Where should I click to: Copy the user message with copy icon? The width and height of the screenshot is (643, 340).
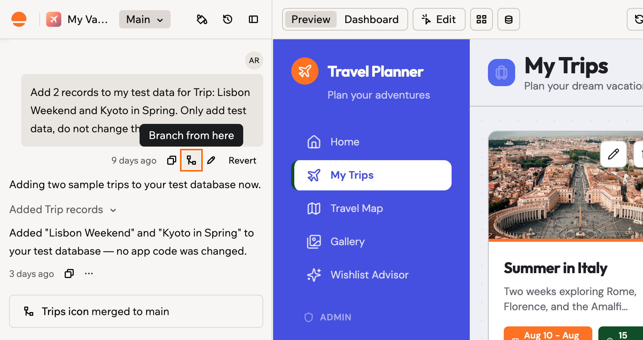172,161
